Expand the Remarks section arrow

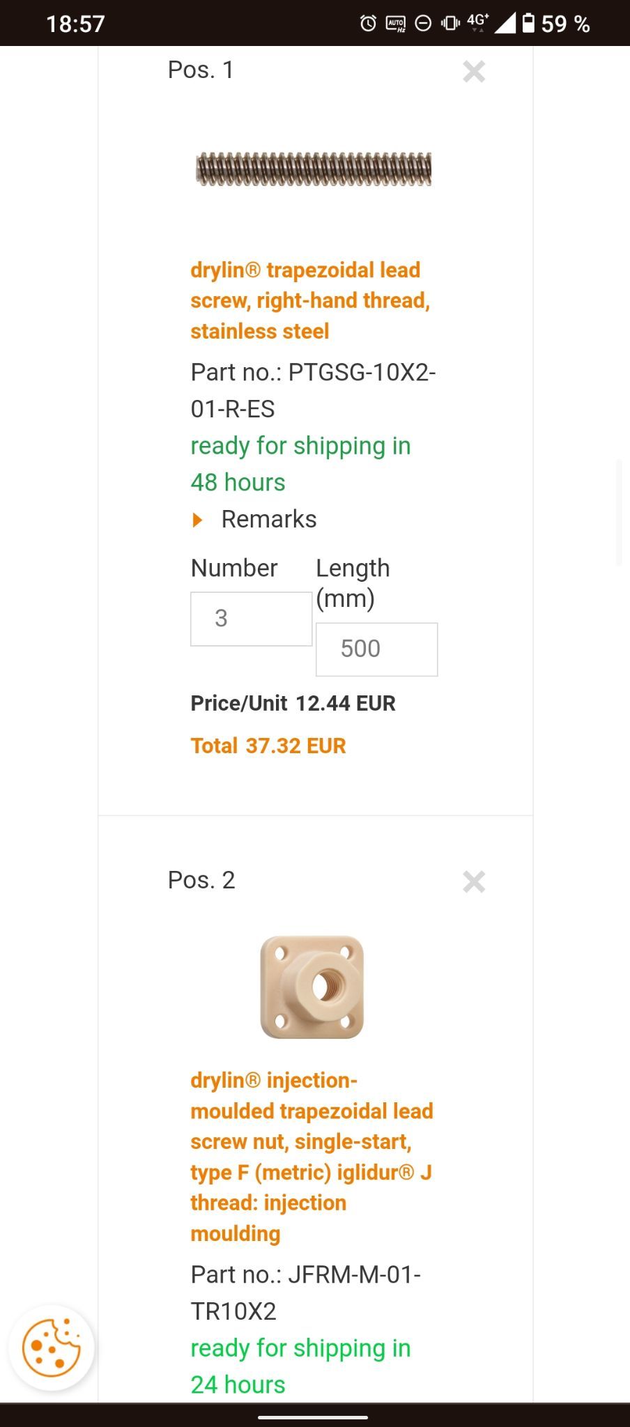point(197,520)
